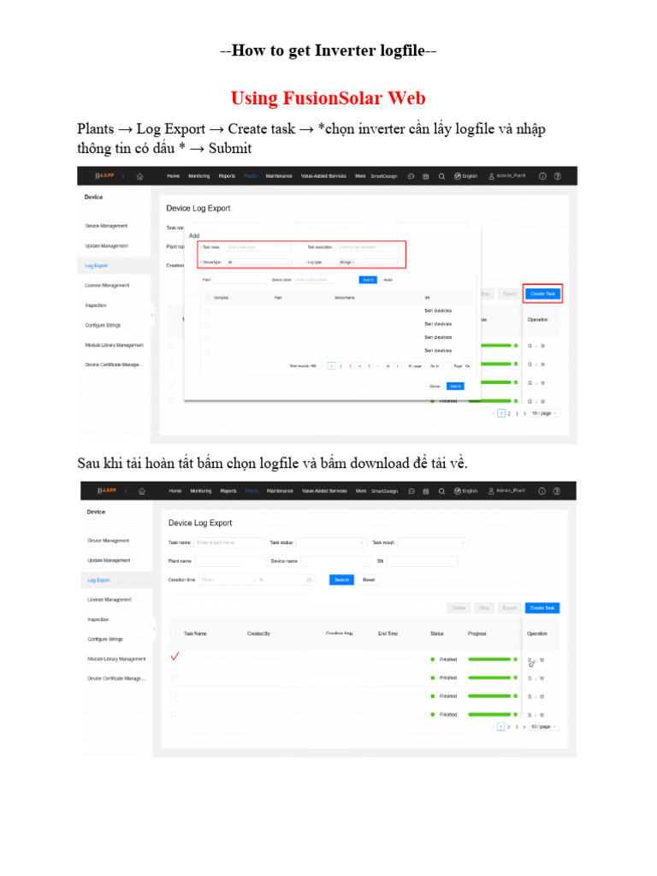Viewport: 657px width, 876px height.
Task: Click the calendar icon beside the magnifier in the upper screenshot
Action: 426,176
